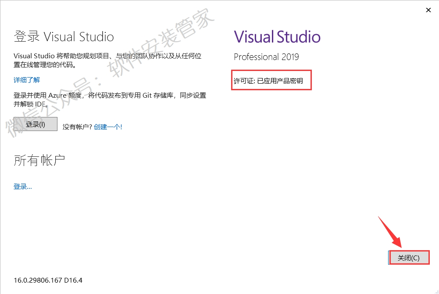This screenshot has height=294, width=439.
Task: Open the 详细了解 learn more link
Action: [x=27, y=80]
